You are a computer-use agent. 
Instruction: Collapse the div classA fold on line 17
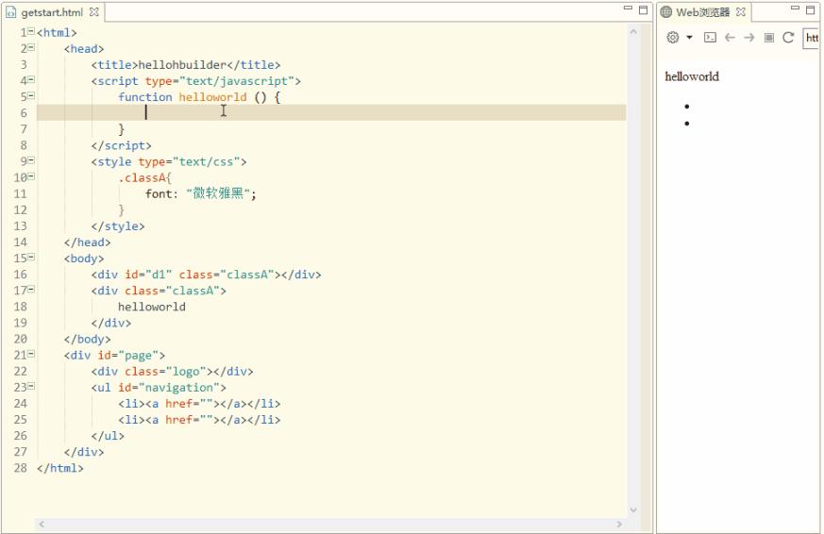tap(31, 290)
